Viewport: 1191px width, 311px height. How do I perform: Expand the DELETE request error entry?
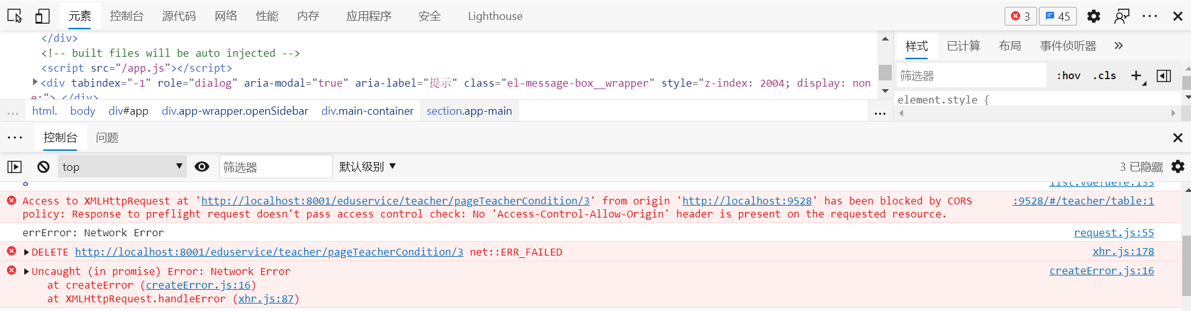(26, 252)
